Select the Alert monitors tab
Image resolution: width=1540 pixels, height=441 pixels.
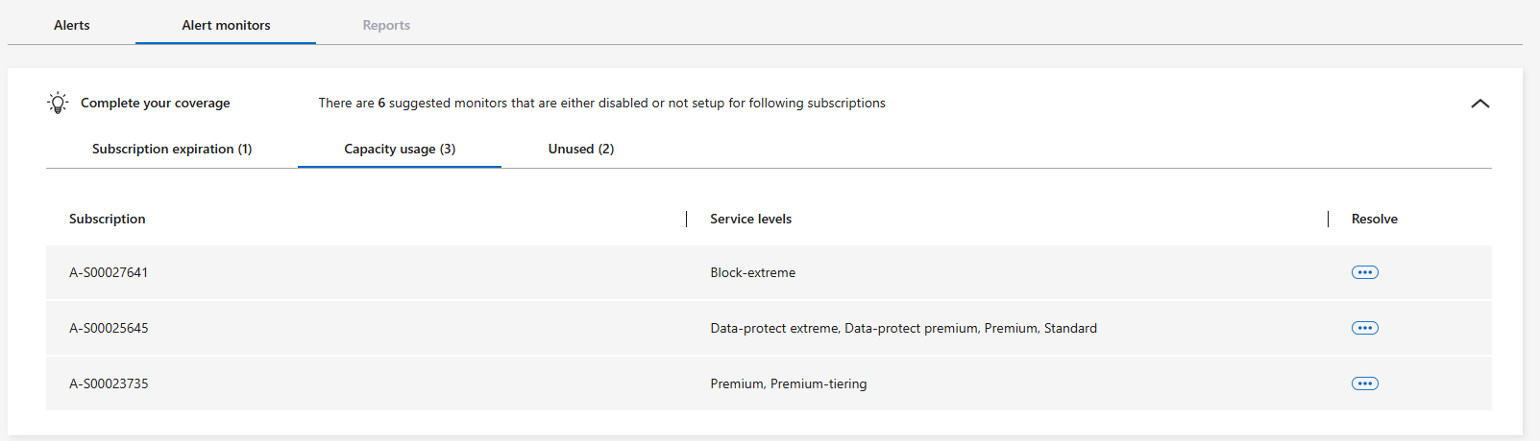pyautogui.click(x=226, y=25)
